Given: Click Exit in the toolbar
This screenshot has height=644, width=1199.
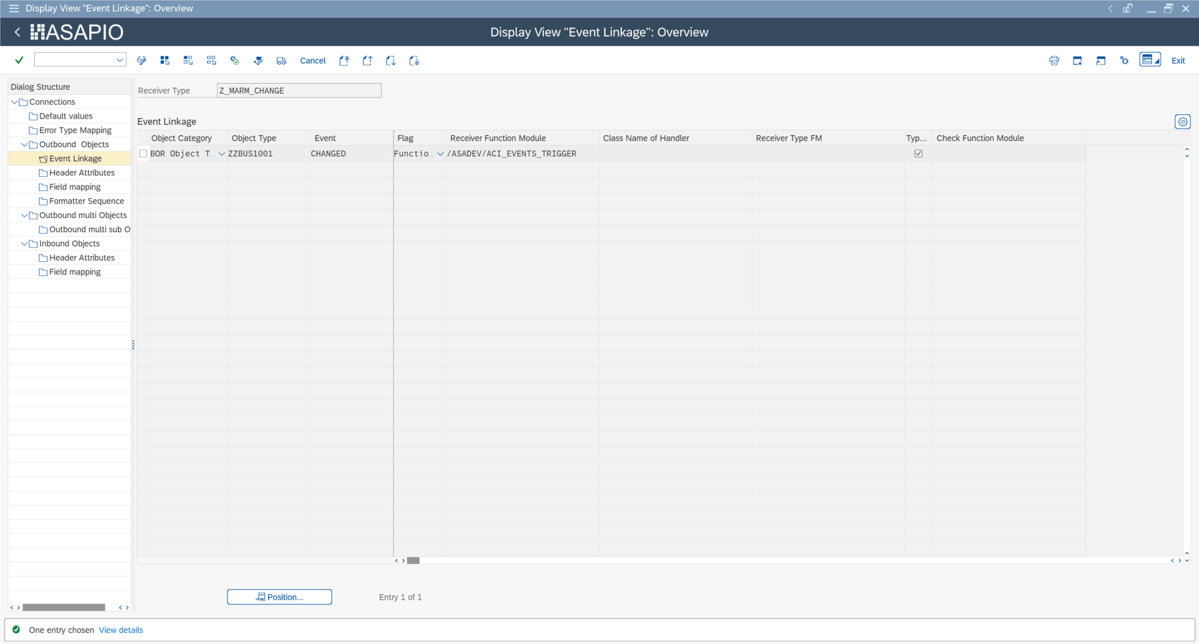Looking at the screenshot, I should point(1178,61).
